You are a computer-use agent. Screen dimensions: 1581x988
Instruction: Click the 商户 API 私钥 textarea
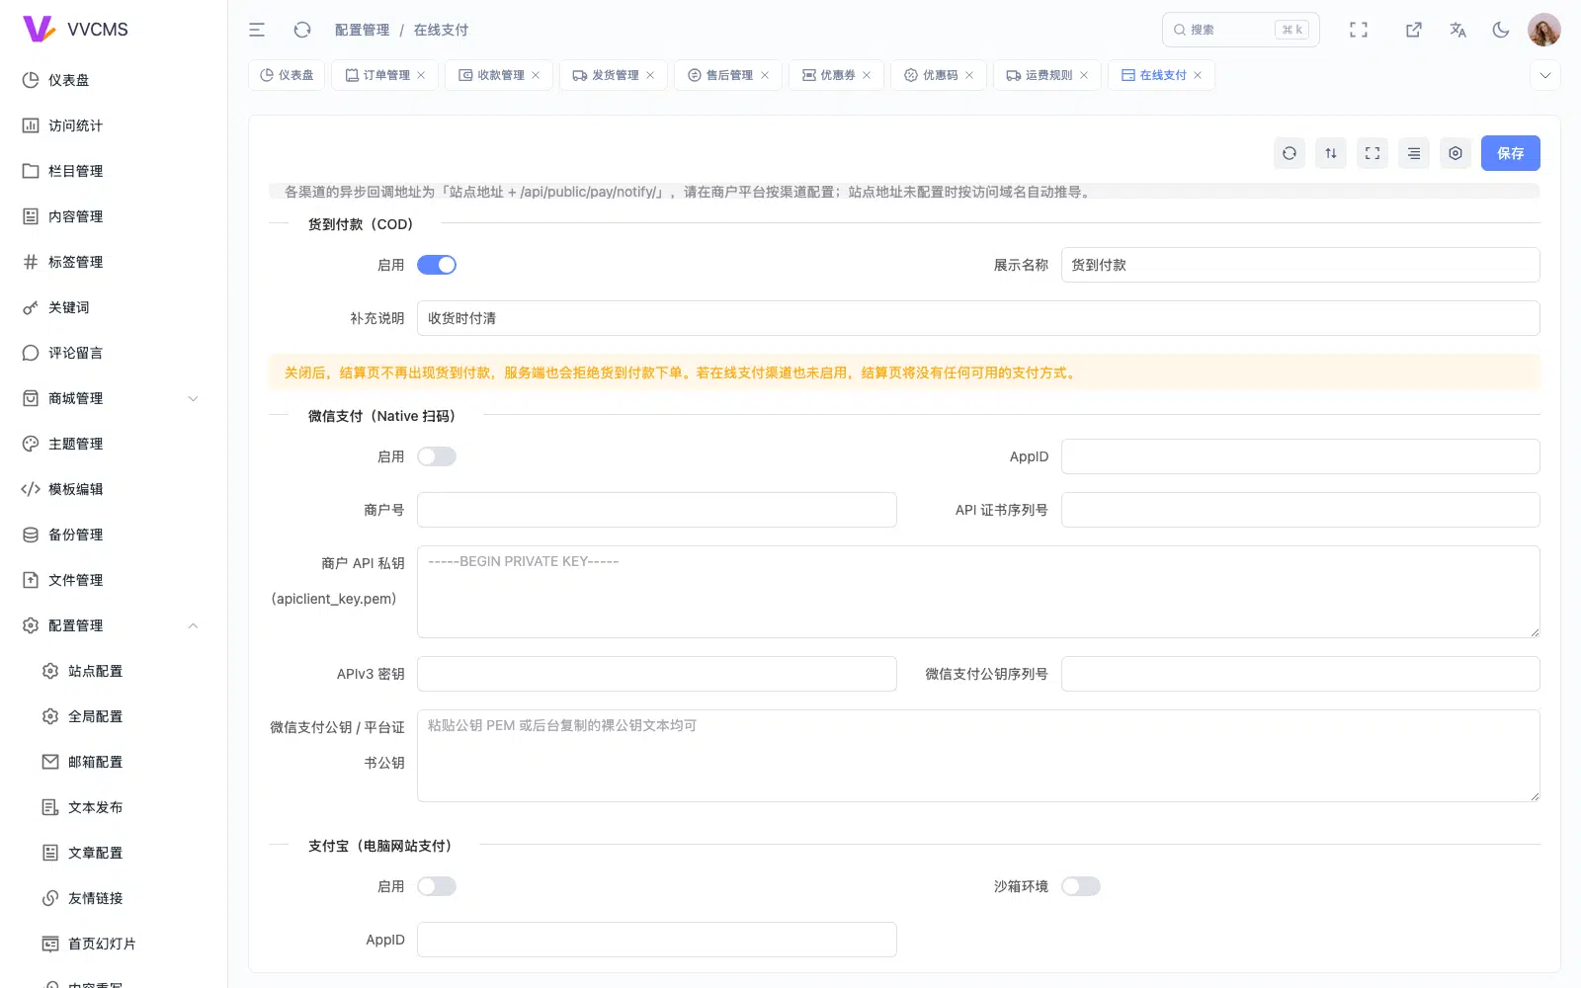coord(978,592)
